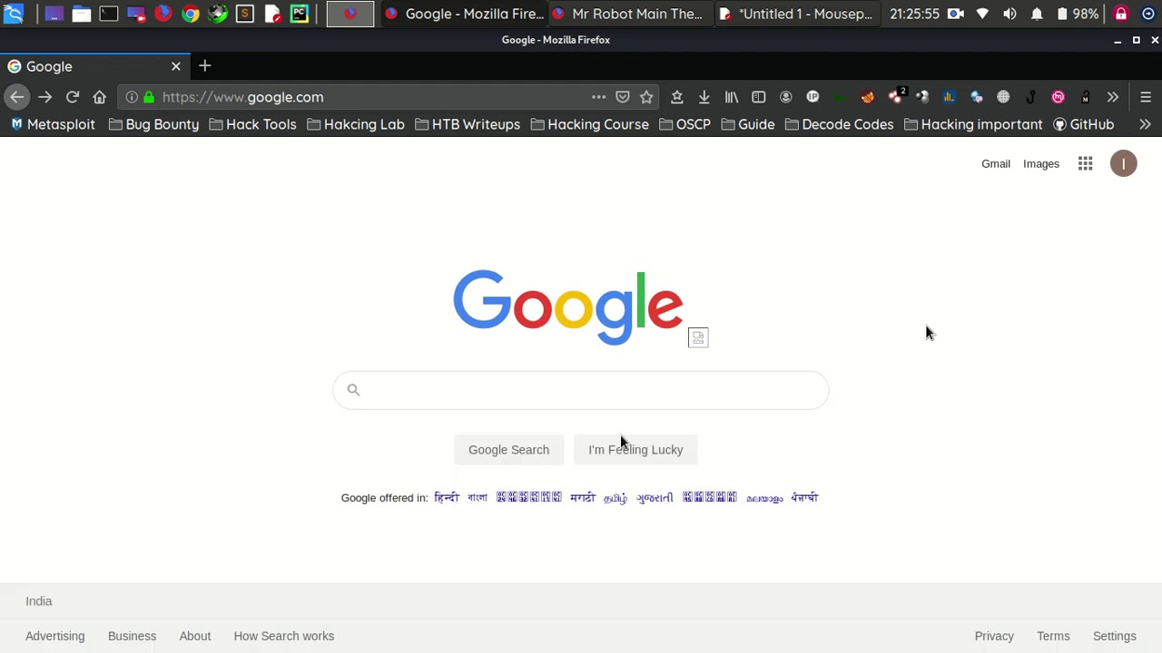Open the Terms footer link
The height and width of the screenshot is (653, 1162).
coord(1053,636)
